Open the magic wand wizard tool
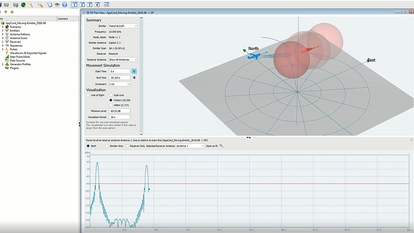Screen dimensions: 414x233 (x=31, y=5)
